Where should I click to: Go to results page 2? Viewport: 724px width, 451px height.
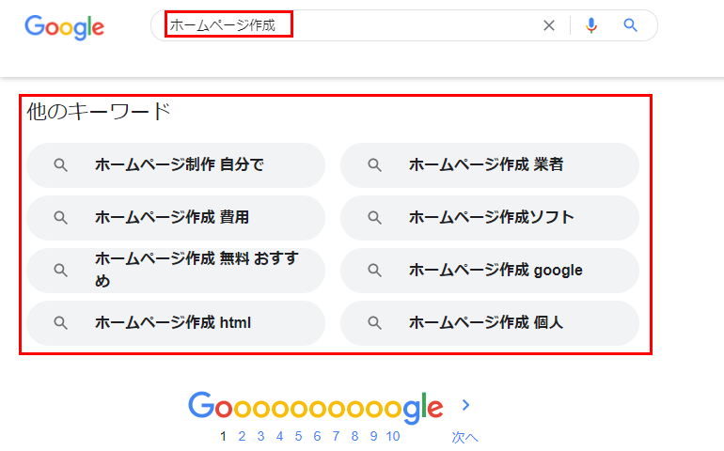point(242,436)
